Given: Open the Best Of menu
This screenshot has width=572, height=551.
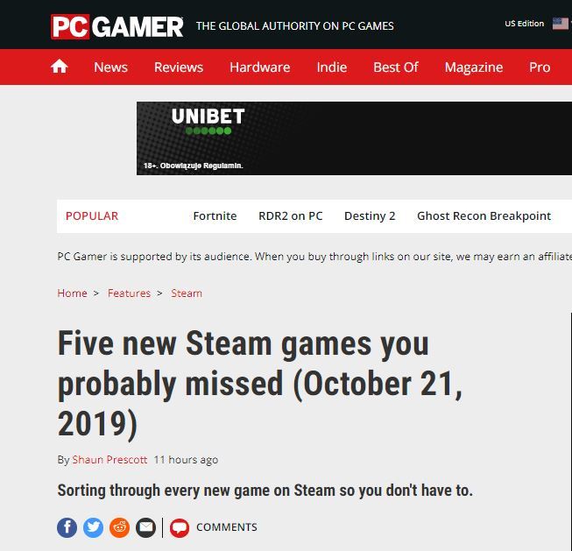Looking at the screenshot, I should [396, 67].
